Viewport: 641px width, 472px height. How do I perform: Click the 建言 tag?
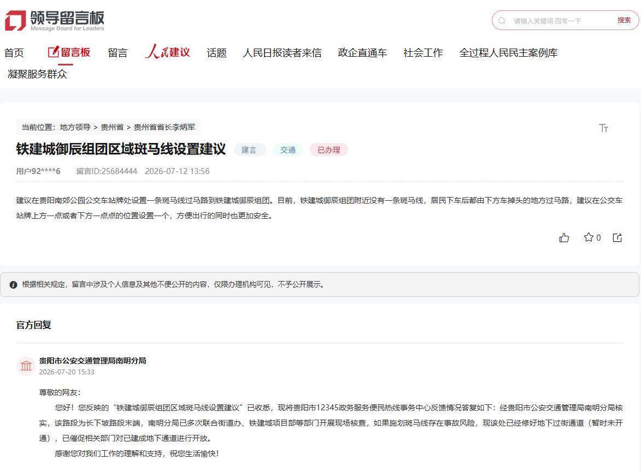[249, 150]
